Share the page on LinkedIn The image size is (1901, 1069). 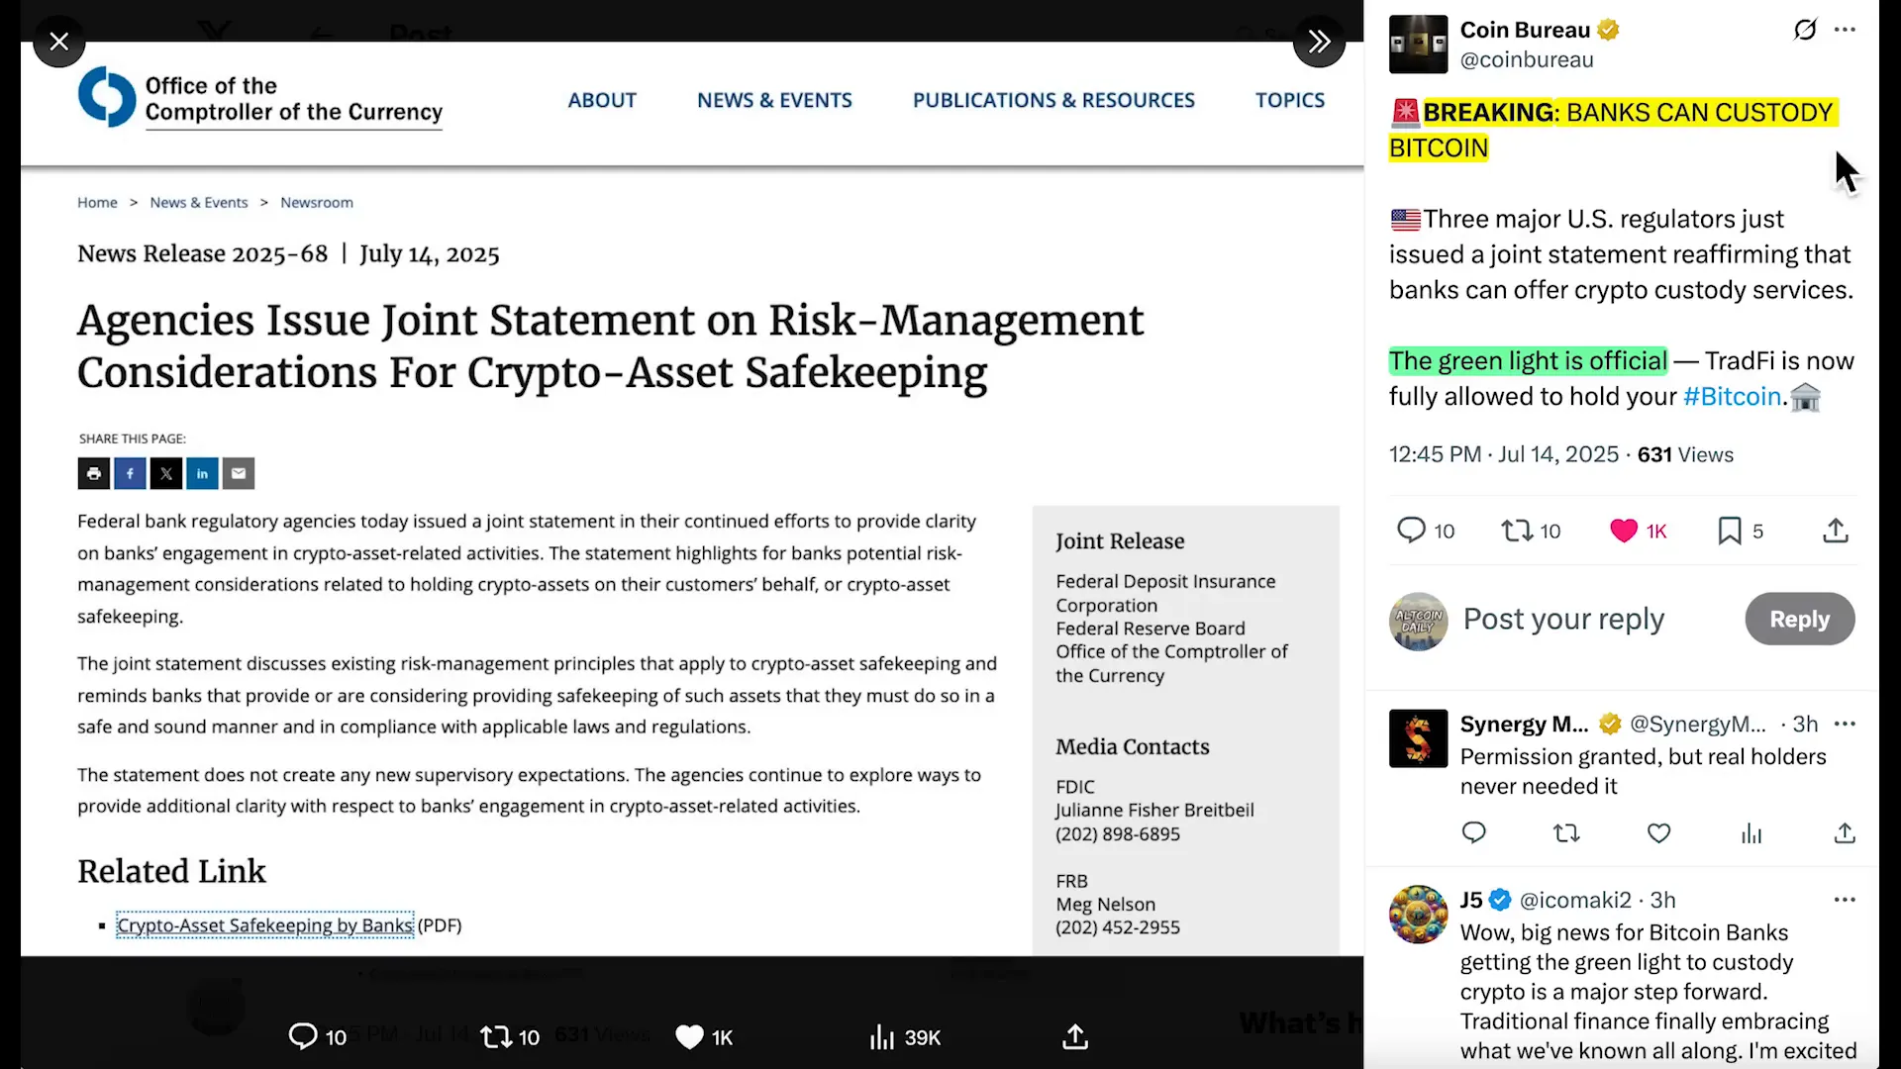[x=202, y=473]
